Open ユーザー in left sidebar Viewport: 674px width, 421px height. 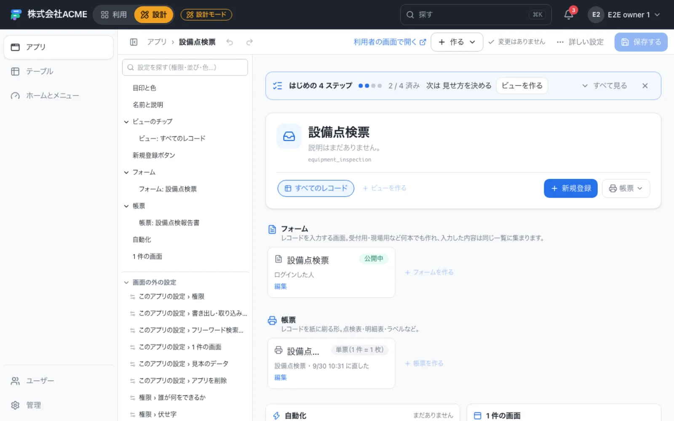click(59, 381)
